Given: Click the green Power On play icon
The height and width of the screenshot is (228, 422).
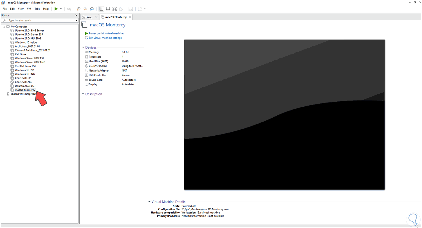Looking at the screenshot, I should (56, 9).
